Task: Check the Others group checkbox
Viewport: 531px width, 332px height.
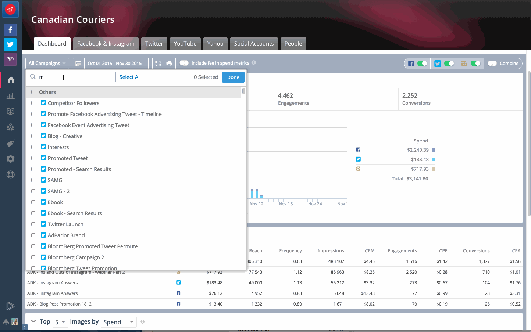Action: click(x=33, y=92)
